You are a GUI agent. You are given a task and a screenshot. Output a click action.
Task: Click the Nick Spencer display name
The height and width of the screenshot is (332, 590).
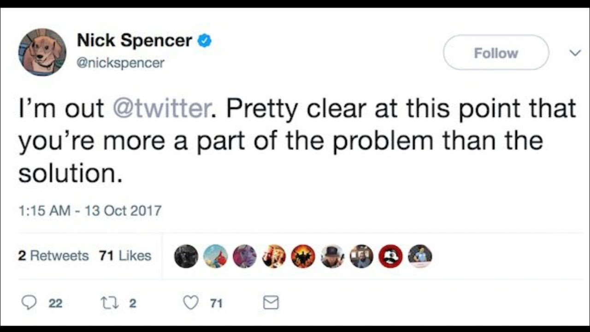[134, 41]
